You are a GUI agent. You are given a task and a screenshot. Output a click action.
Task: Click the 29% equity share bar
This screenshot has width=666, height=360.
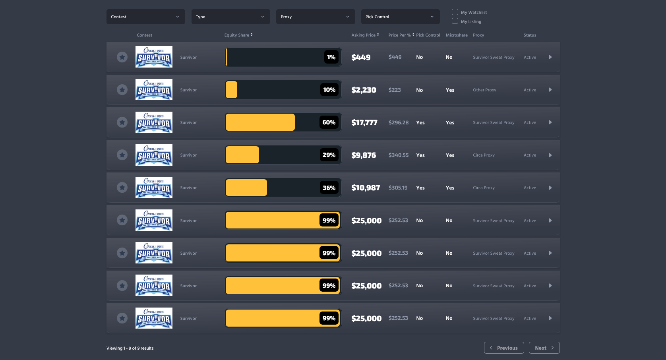[x=283, y=155]
